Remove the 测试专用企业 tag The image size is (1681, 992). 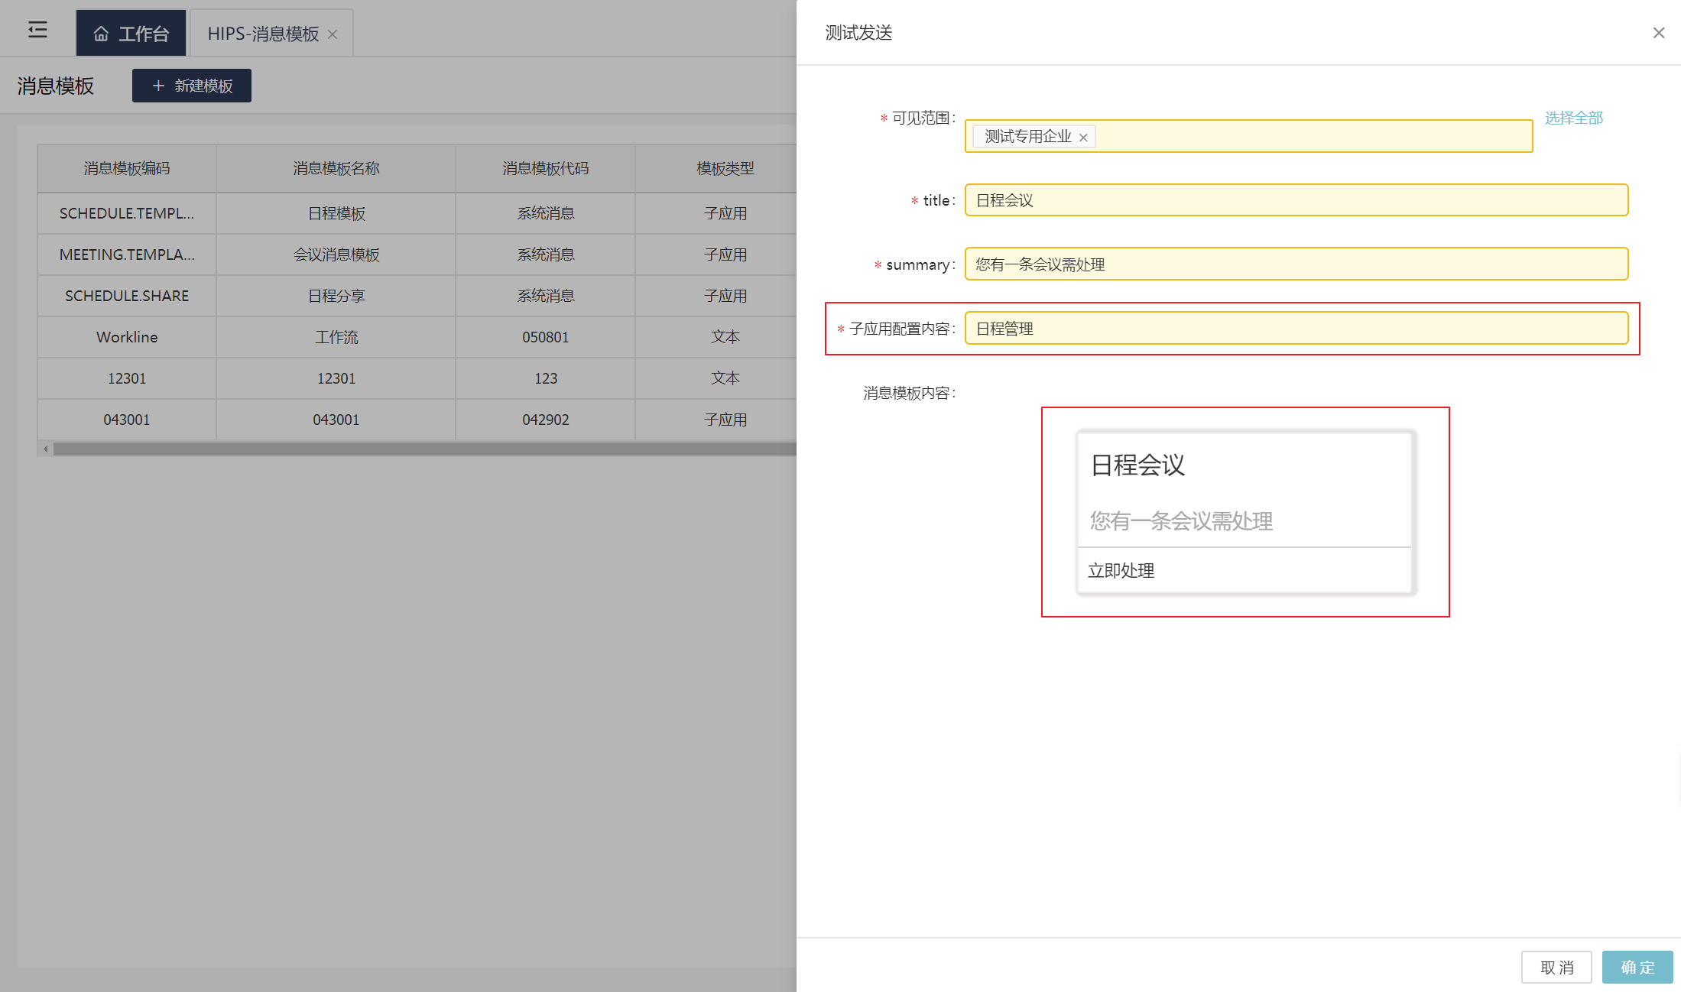pyautogui.click(x=1083, y=138)
